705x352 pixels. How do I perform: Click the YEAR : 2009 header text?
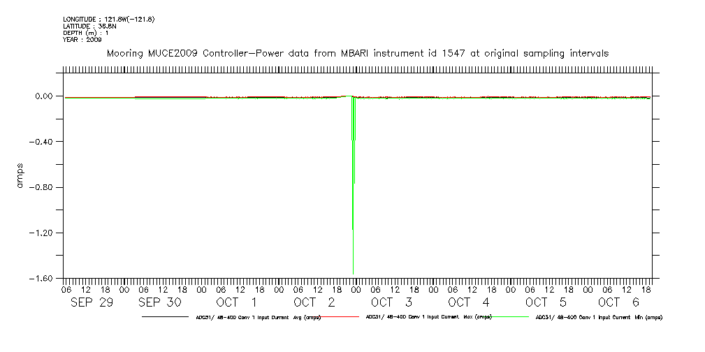(x=82, y=39)
